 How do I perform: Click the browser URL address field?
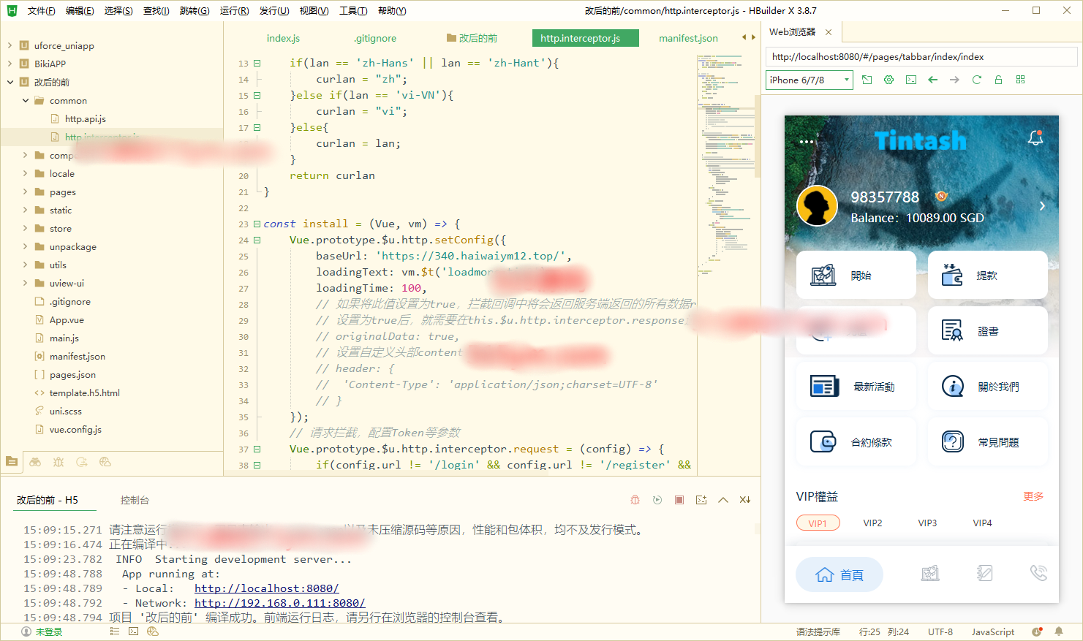tap(920, 57)
